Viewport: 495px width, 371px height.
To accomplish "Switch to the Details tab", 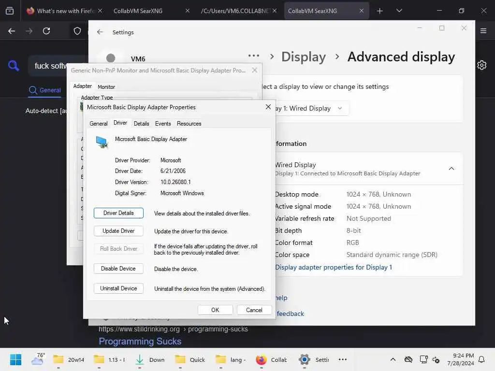I will tap(142, 124).
